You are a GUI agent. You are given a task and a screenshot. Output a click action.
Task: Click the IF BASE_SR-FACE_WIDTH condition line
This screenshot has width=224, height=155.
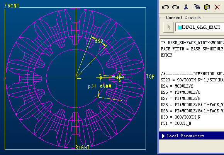coord(192,43)
